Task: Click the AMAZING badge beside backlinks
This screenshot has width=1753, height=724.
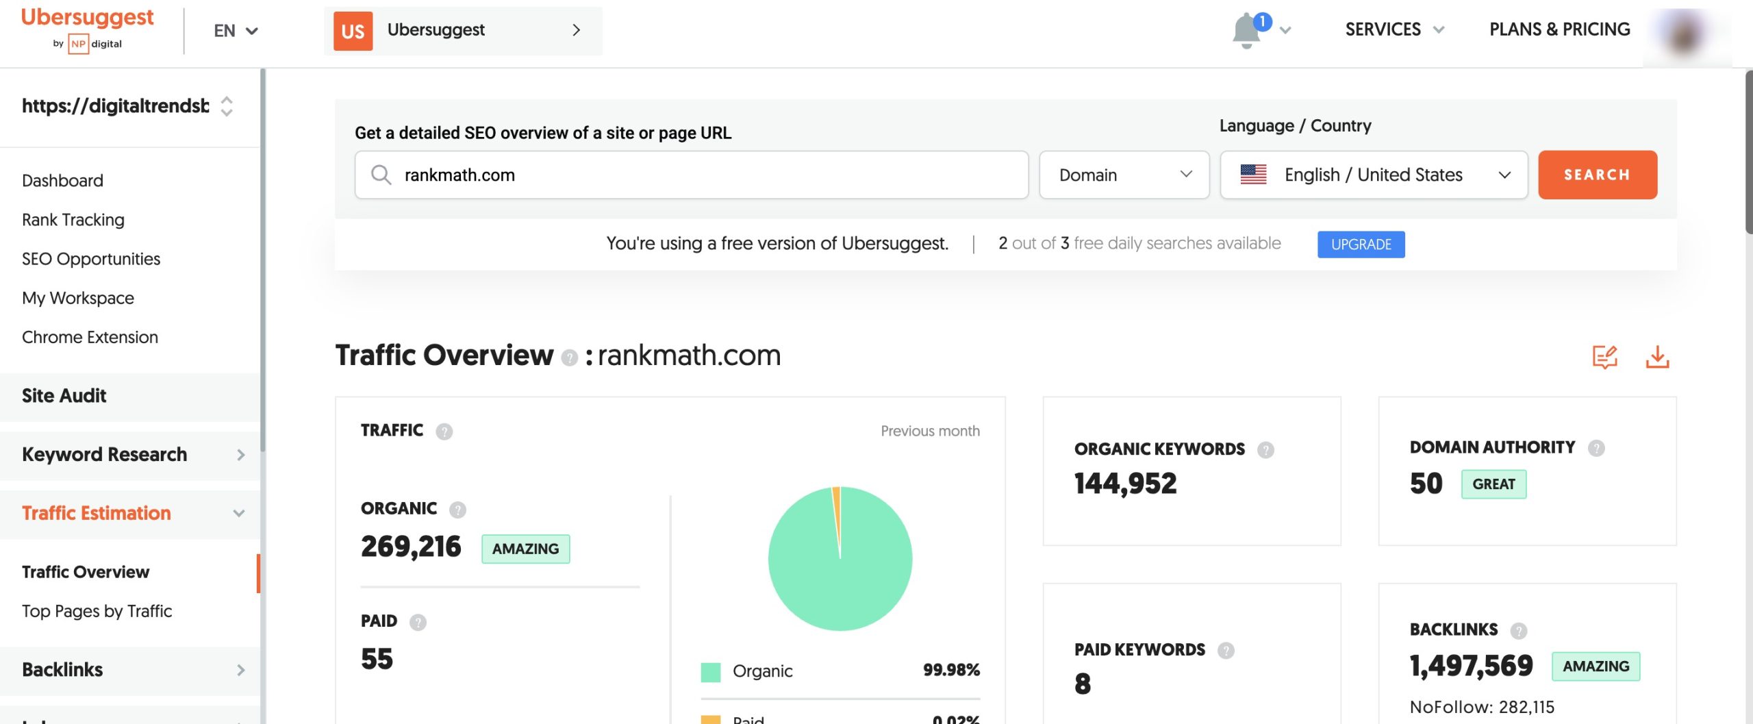Action: point(1596,666)
